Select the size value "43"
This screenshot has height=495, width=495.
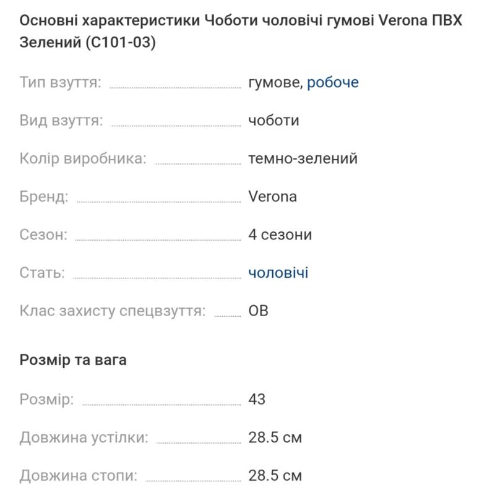tap(257, 399)
